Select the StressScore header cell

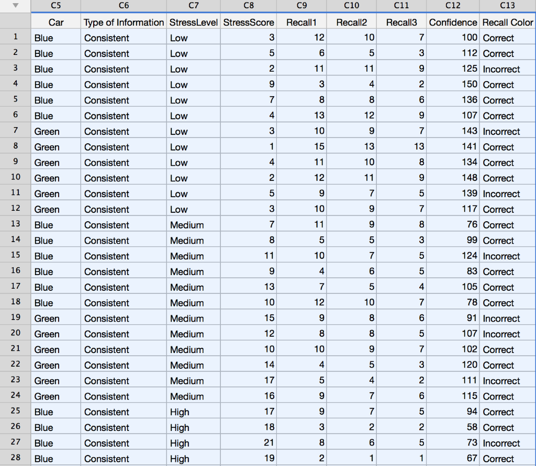click(x=248, y=22)
